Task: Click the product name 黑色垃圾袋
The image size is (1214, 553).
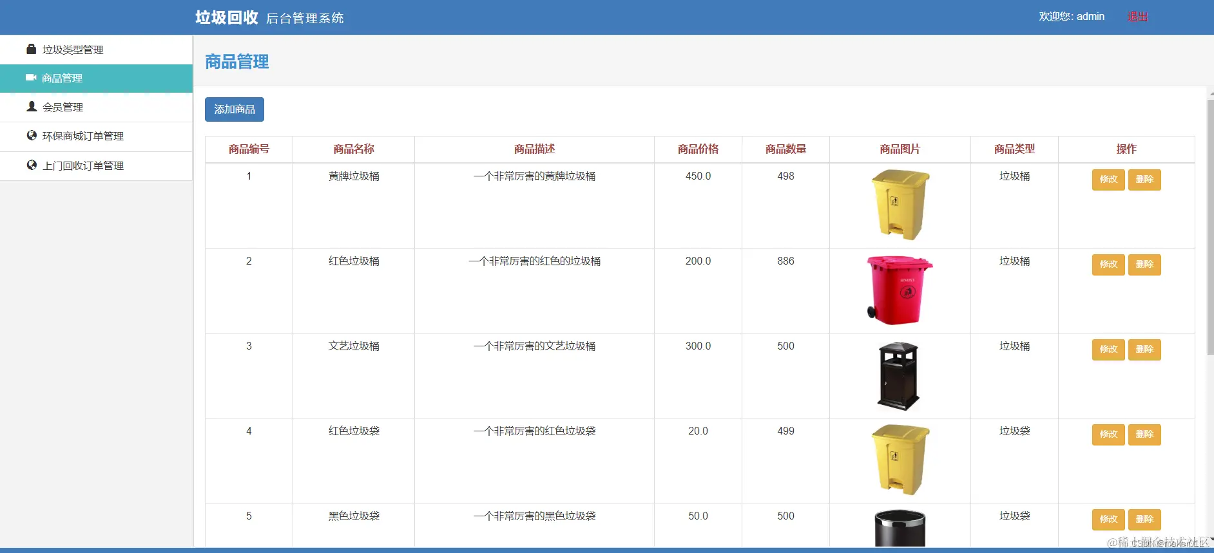Action: click(x=354, y=516)
